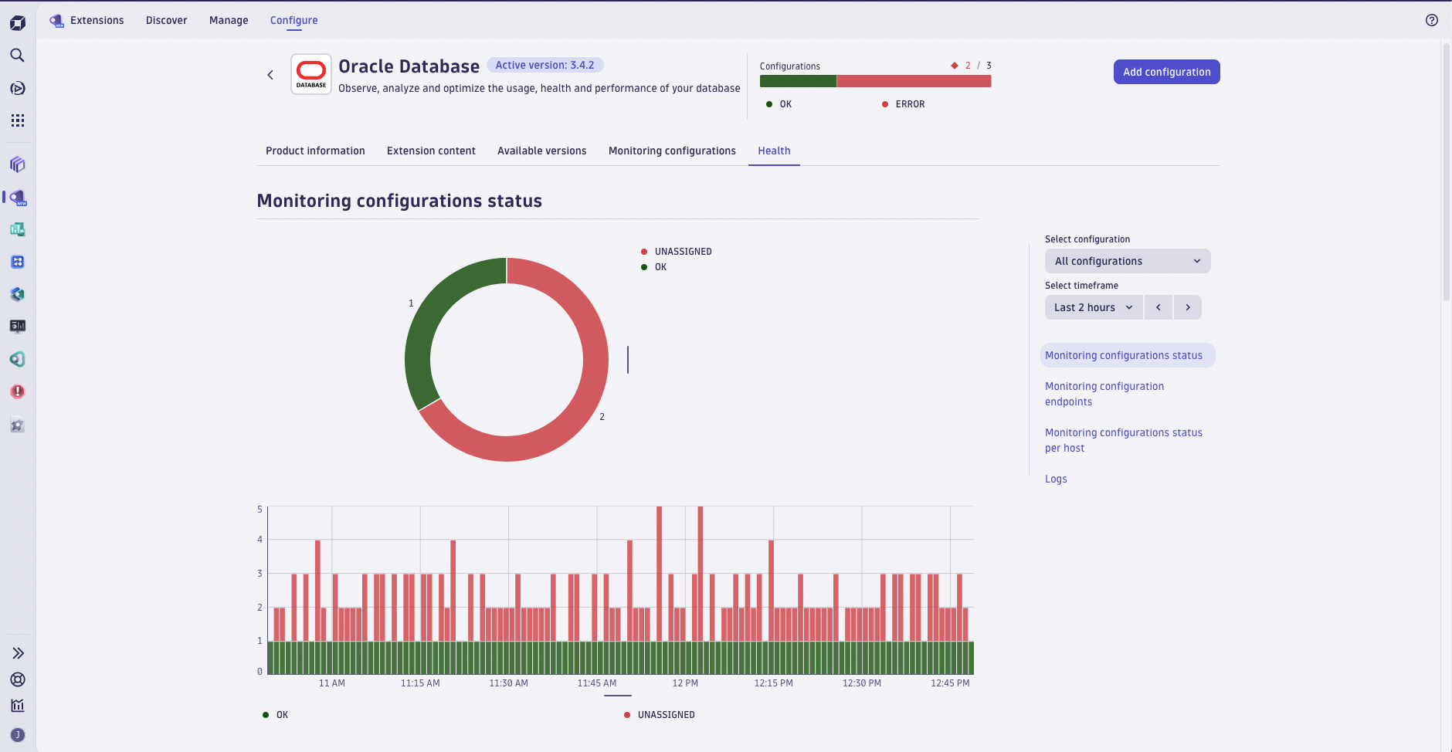Image resolution: width=1452 pixels, height=752 pixels.
Task: Jump to the Monitoring configuration endpoints link
Action: coord(1104,394)
